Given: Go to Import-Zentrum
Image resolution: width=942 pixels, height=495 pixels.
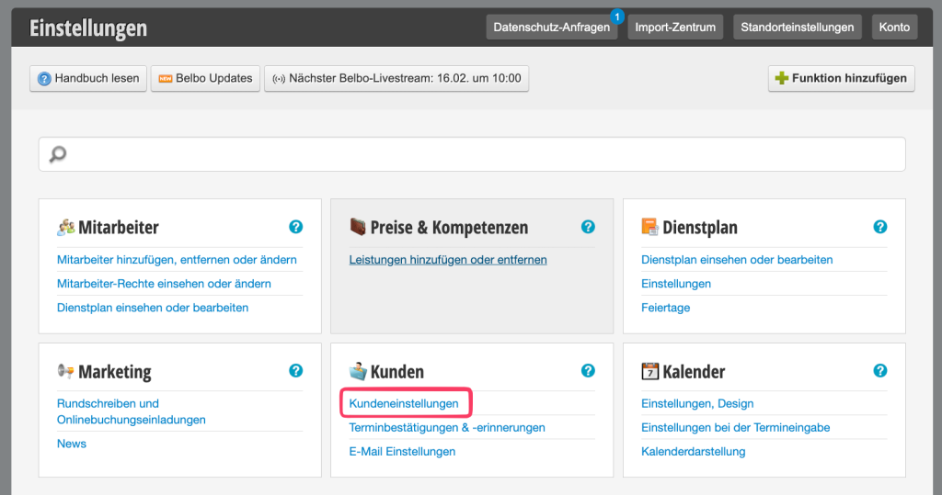Looking at the screenshot, I should tap(675, 28).
